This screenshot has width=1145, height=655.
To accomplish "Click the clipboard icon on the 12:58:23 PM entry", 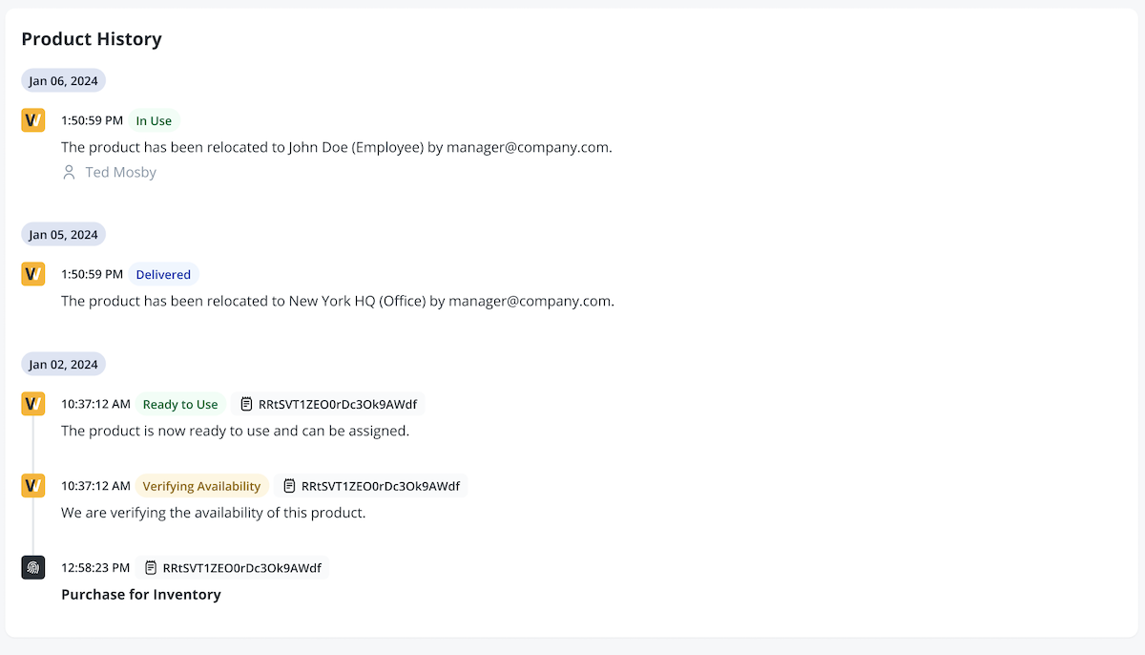I will (x=151, y=567).
